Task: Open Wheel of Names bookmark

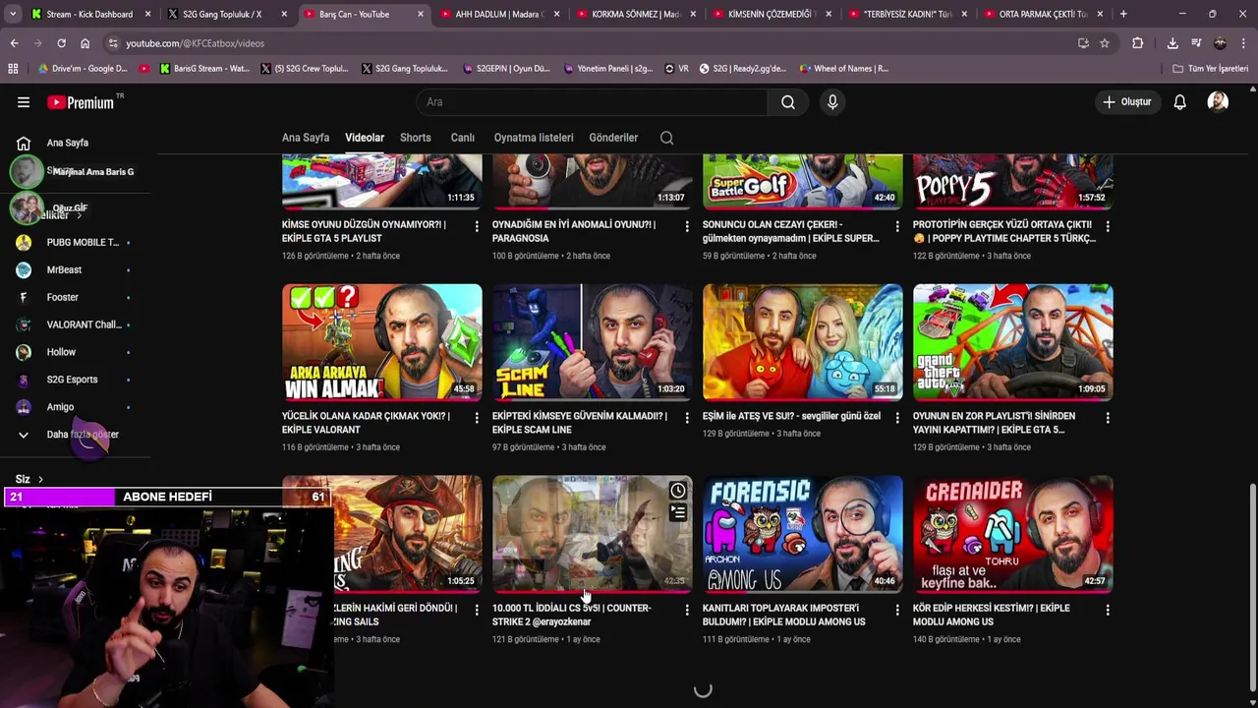Action: [x=844, y=69]
